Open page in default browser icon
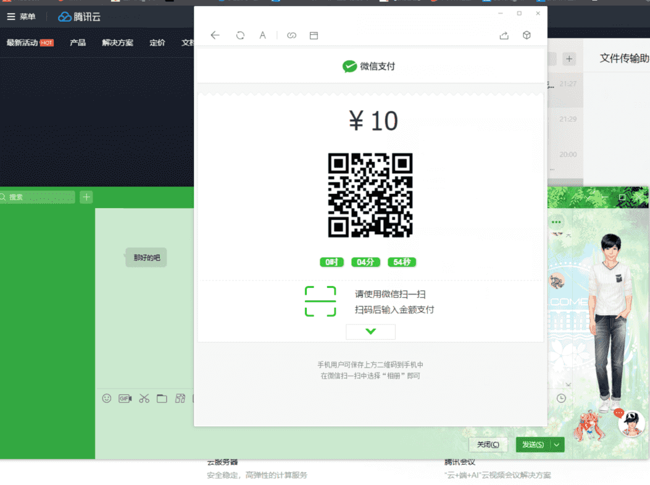This screenshot has width=650, height=485. coord(314,35)
